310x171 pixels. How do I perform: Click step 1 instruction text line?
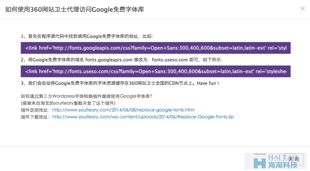[x=87, y=36]
